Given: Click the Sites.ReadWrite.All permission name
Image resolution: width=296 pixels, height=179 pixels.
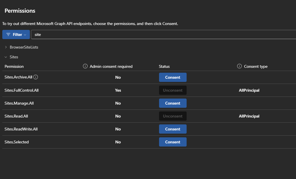Looking at the screenshot, I should click(21, 129).
